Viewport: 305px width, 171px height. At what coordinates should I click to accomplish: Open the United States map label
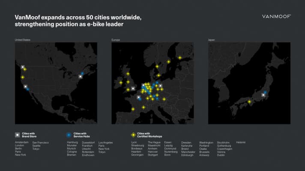[23, 40]
